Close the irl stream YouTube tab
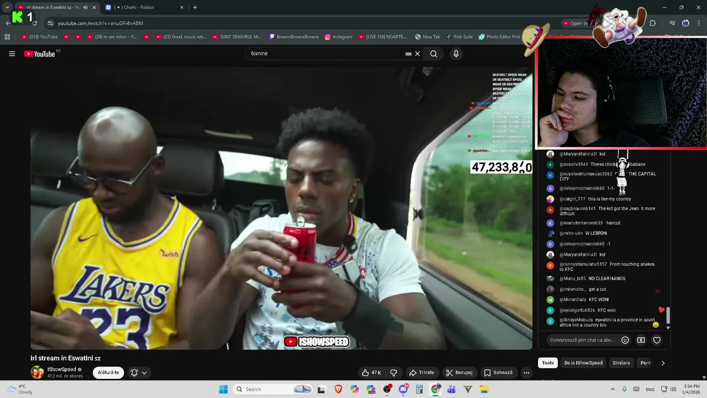 [x=94, y=7]
